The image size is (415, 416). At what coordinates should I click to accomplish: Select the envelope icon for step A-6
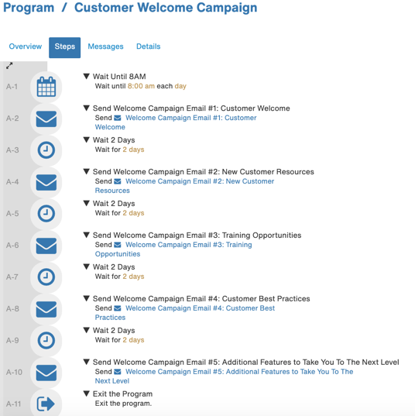click(46, 246)
